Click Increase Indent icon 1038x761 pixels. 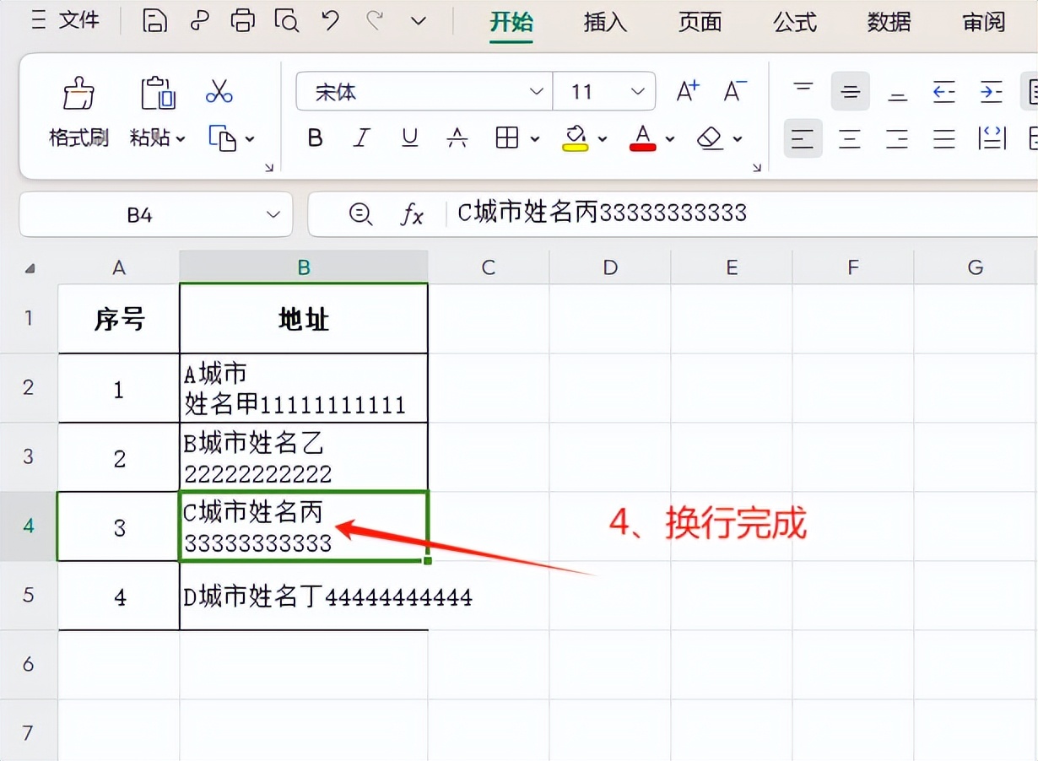click(x=992, y=91)
